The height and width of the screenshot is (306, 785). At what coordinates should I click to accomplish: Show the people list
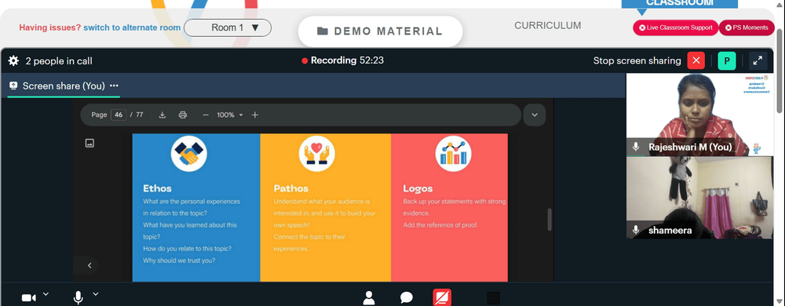pyautogui.click(x=369, y=298)
